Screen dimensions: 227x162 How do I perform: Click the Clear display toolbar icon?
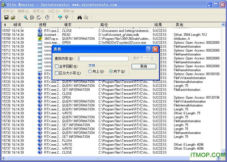click(39, 17)
